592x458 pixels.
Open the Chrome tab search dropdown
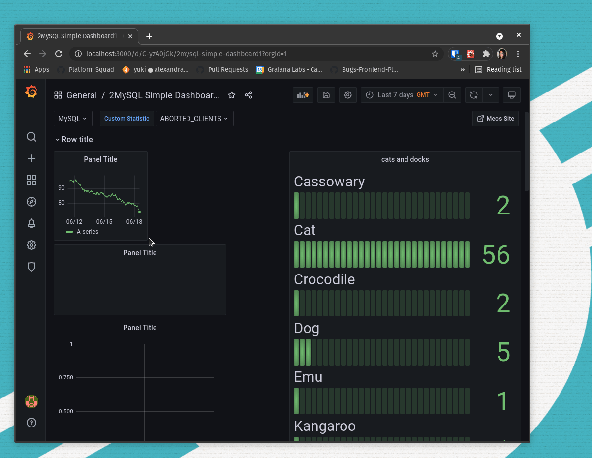pos(499,36)
